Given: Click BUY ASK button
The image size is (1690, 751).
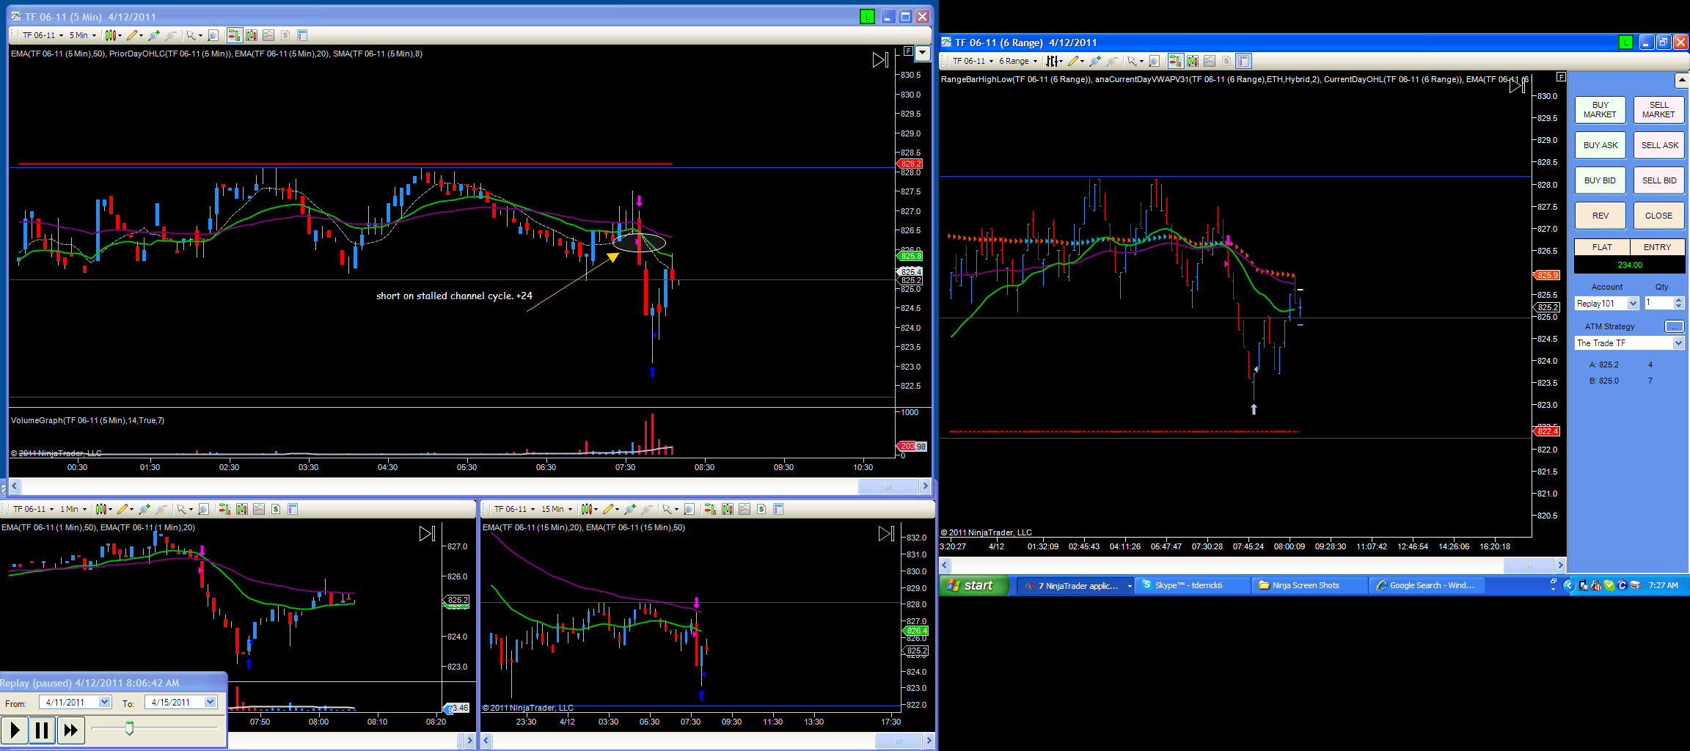Looking at the screenshot, I should (x=1600, y=145).
